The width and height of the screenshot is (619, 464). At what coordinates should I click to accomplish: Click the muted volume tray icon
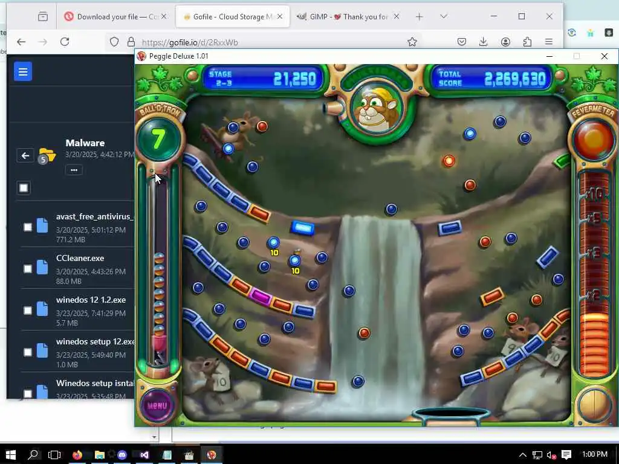551,455
